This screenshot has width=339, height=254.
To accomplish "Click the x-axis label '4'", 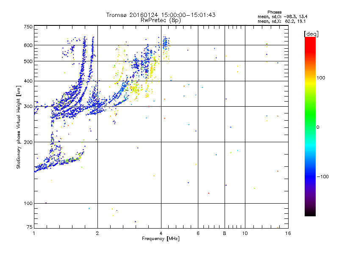I will pos(161,233).
